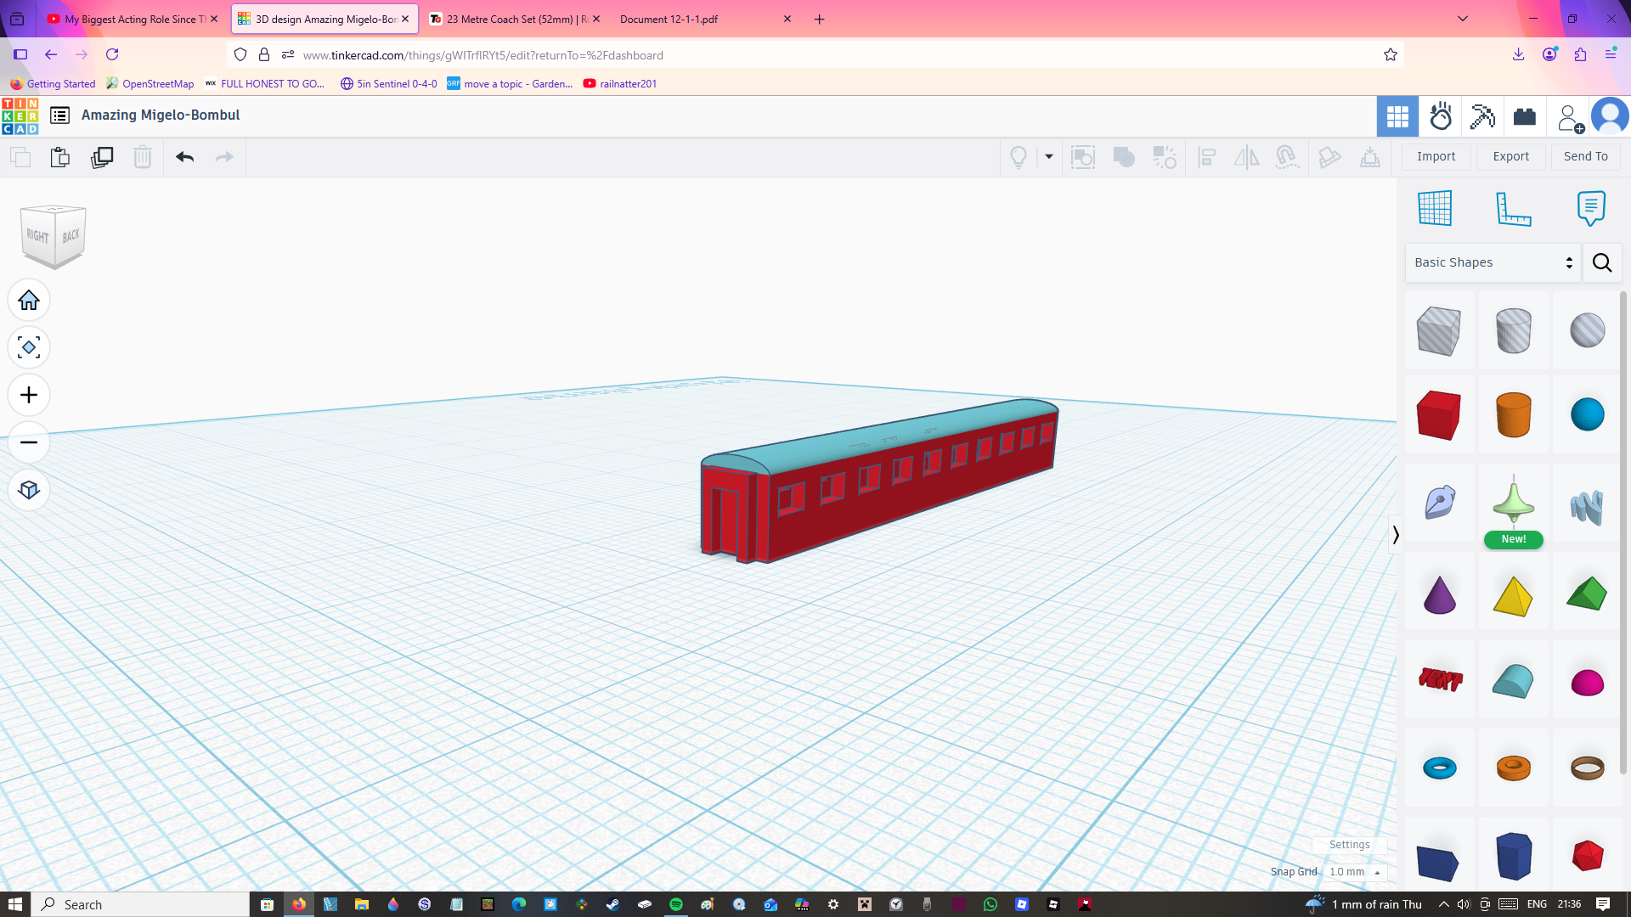
Task: Click Fit all in view icon
Action: pos(29,348)
